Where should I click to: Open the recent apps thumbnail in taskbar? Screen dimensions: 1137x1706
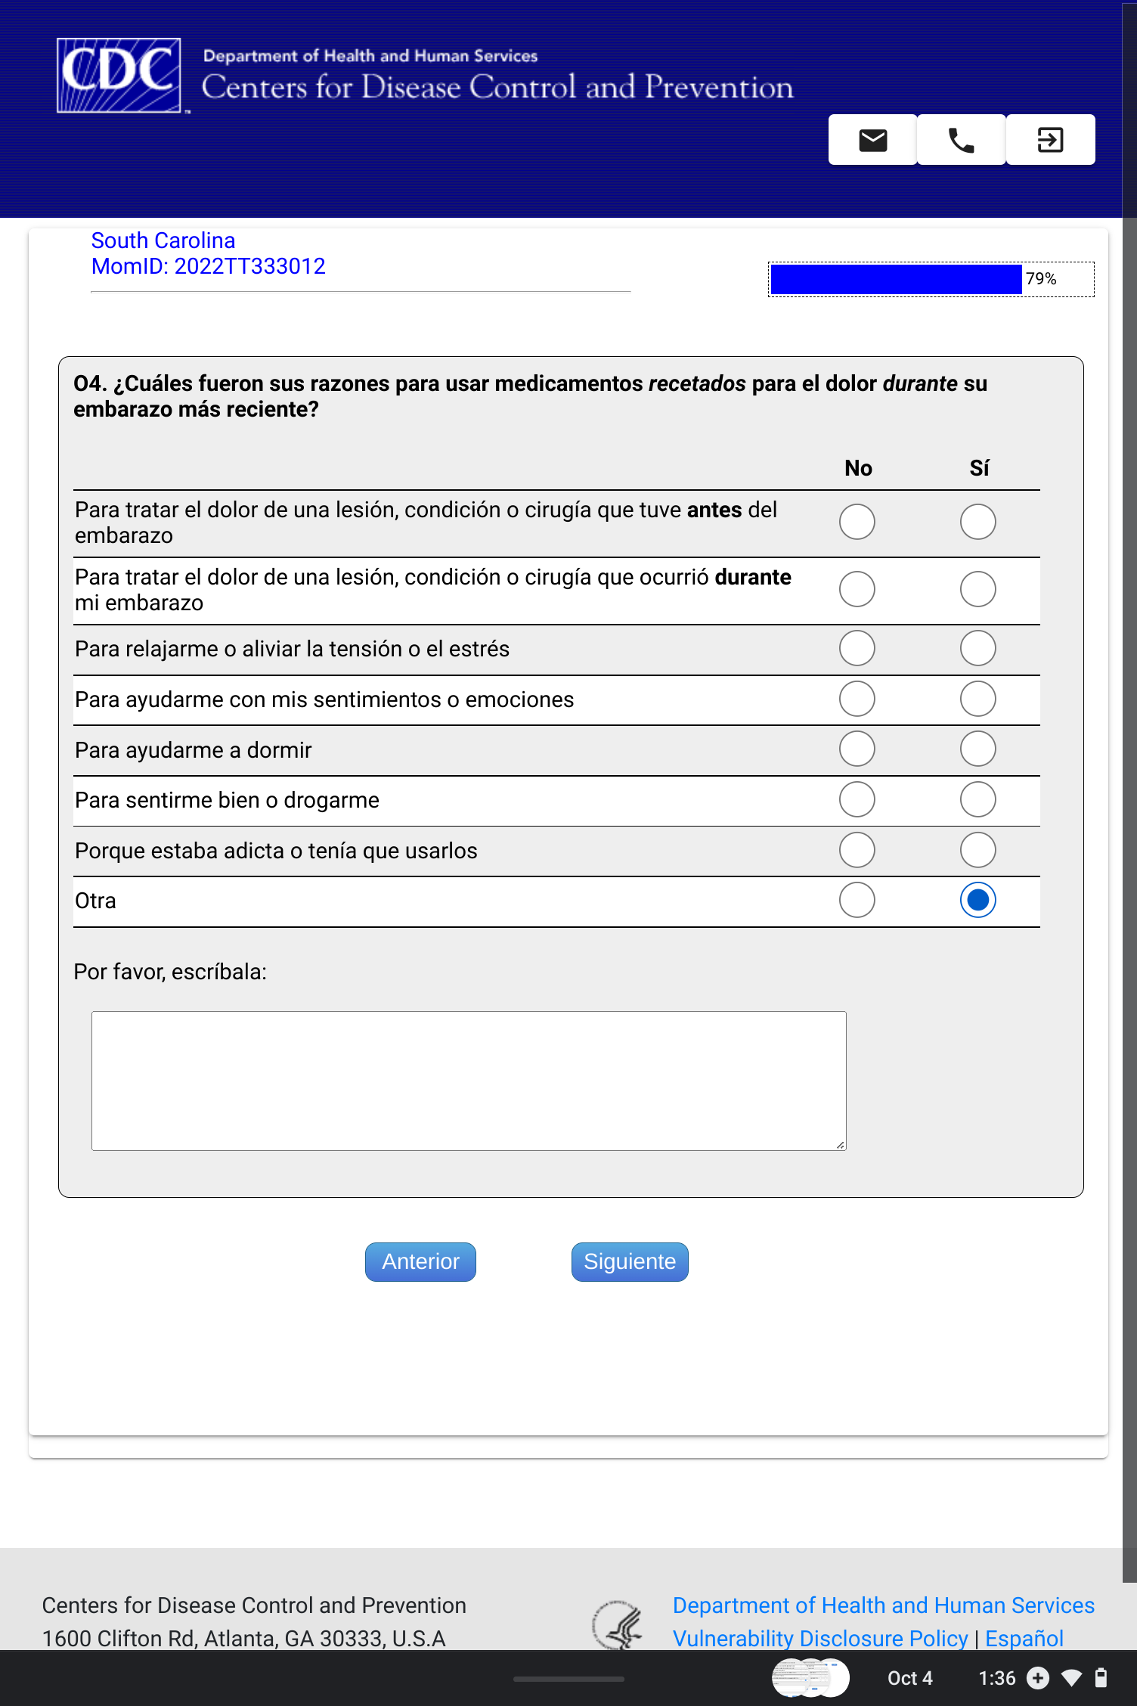pyautogui.click(x=810, y=1678)
